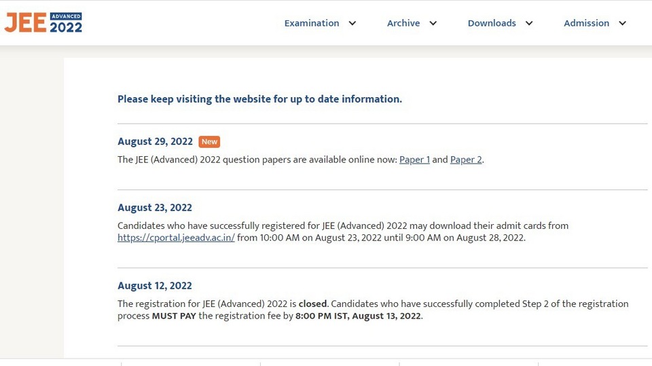This screenshot has height=366, width=652.
Task: Open the Archive menu item
Action: 403,23
